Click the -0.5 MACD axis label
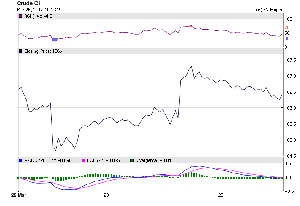The image size is (300, 206). (289, 191)
